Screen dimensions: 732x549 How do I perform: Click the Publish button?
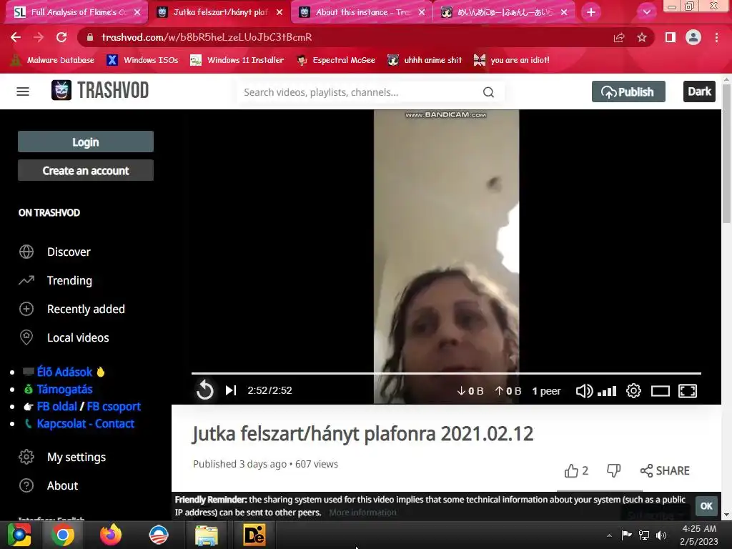coord(628,91)
